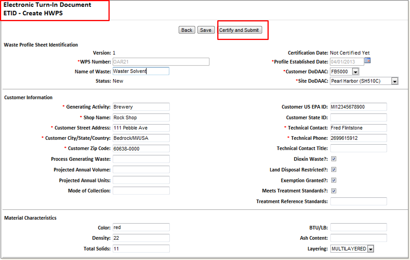Click the Treatment Reference Standards field
Image resolution: width=410 pixels, height=260 pixels.
(x=358, y=201)
